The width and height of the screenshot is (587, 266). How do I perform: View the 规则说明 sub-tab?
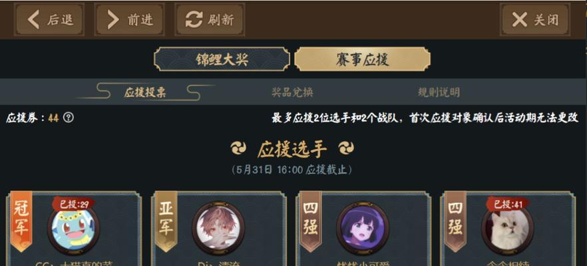tap(439, 92)
